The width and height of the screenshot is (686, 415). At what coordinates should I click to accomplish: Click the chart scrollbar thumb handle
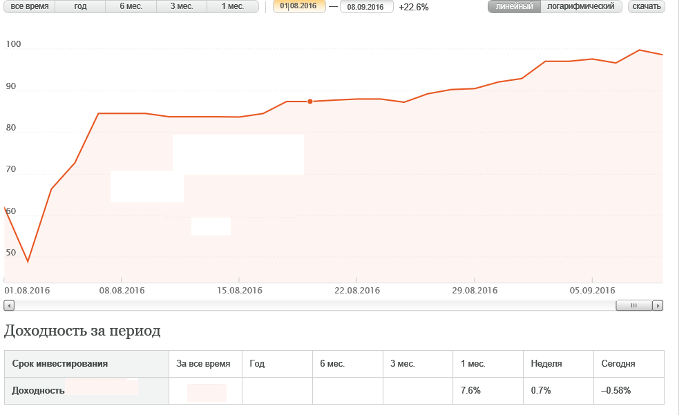[634, 306]
